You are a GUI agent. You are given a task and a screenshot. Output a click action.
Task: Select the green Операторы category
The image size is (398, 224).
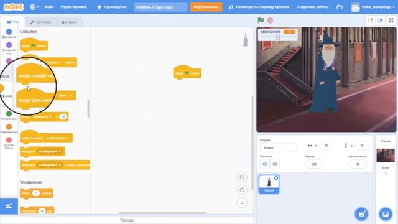point(9,115)
